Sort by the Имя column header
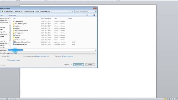This screenshot has width=178, height=100. tap(14, 18)
